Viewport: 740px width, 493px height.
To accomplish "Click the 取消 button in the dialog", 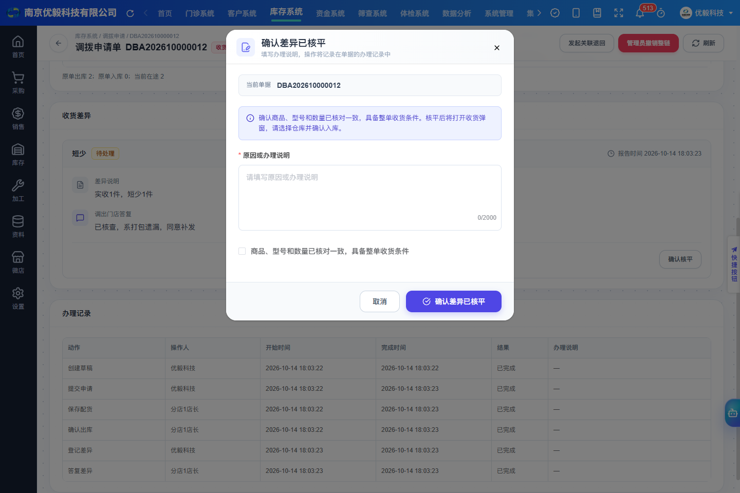I will tap(380, 301).
